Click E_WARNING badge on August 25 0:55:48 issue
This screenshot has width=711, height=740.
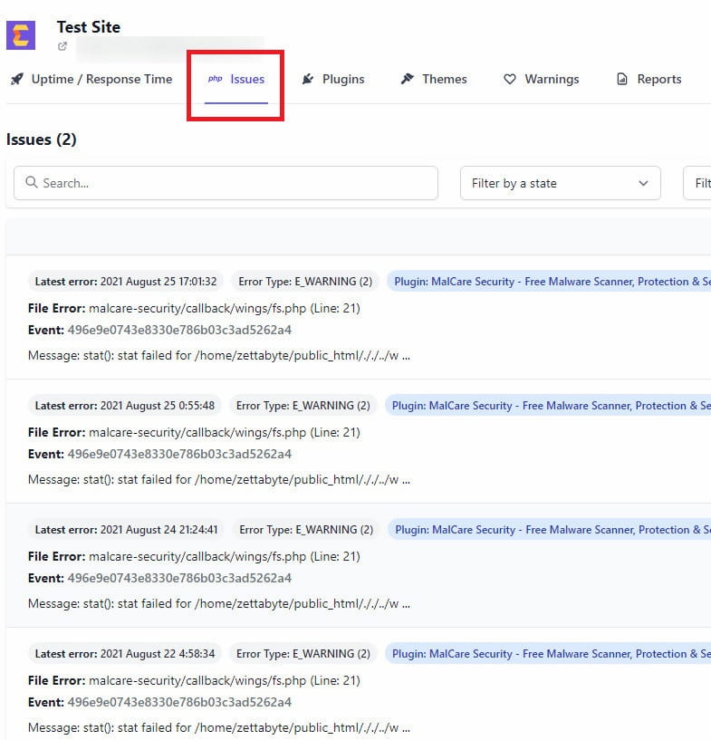click(303, 406)
